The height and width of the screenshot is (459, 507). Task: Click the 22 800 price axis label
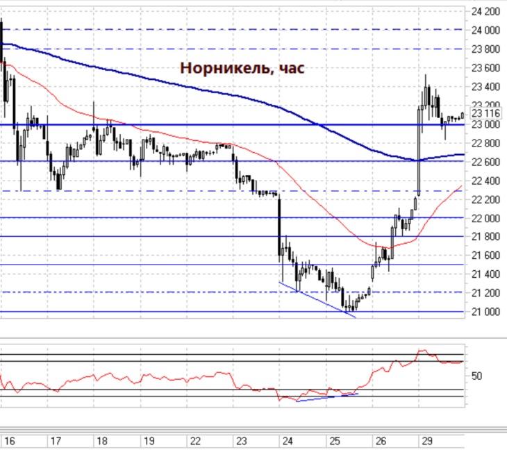click(485, 143)
